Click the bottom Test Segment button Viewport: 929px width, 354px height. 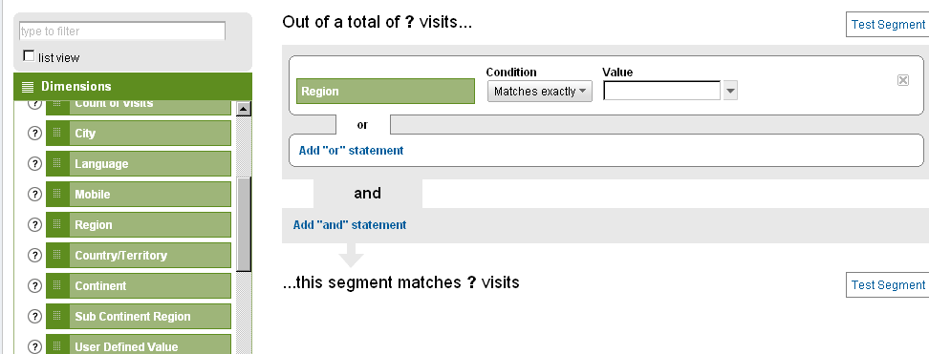[x=887, y=284]
